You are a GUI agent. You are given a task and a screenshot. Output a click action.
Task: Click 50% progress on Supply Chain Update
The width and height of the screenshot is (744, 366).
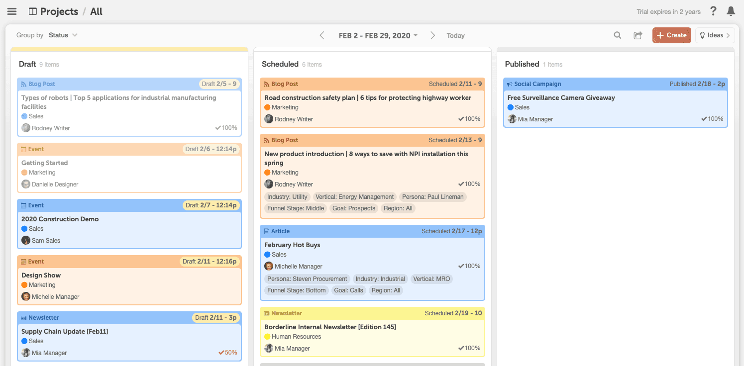pos(228,353)
